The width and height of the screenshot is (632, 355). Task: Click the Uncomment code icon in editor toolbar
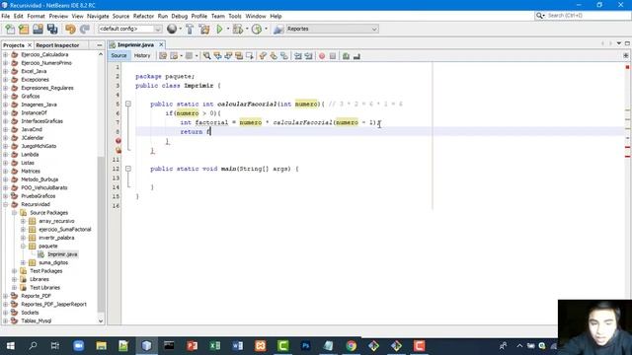click(x=356, y=56)
